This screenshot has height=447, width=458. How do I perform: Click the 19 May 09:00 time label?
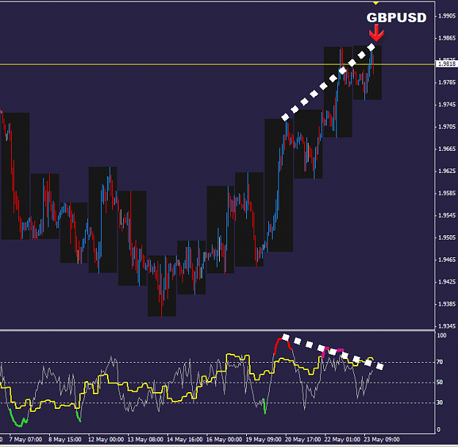coord(264,440)
